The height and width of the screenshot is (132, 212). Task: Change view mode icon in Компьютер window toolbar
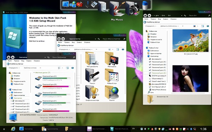point(59,68)
